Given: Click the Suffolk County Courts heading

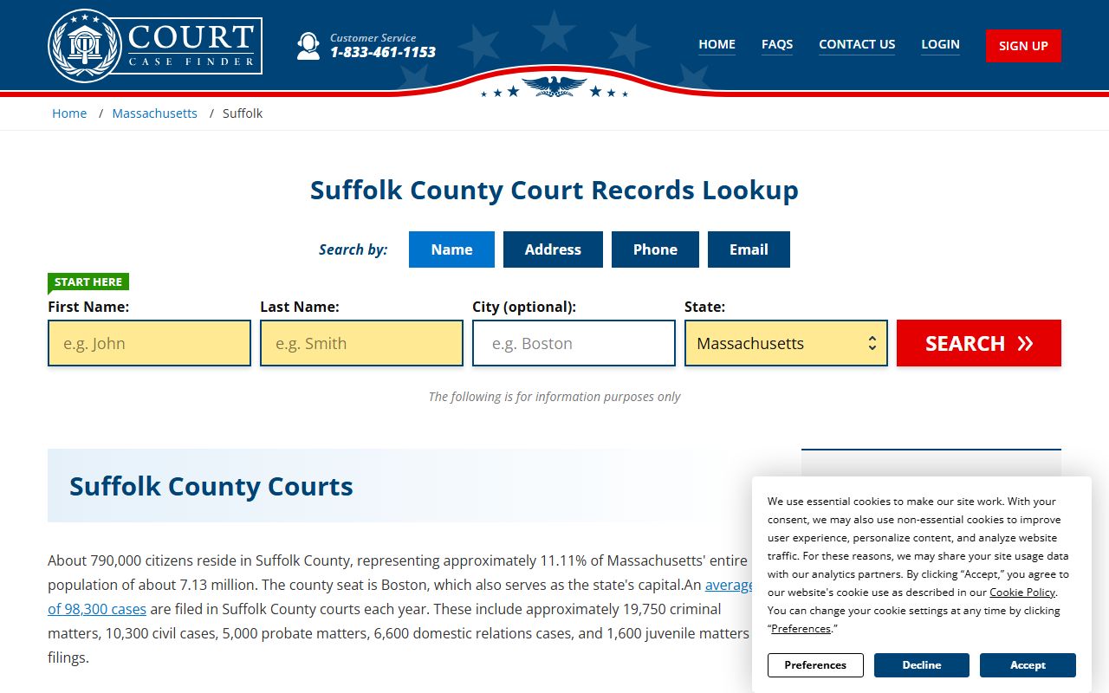Looking at the screenshot, I should 211,486.
